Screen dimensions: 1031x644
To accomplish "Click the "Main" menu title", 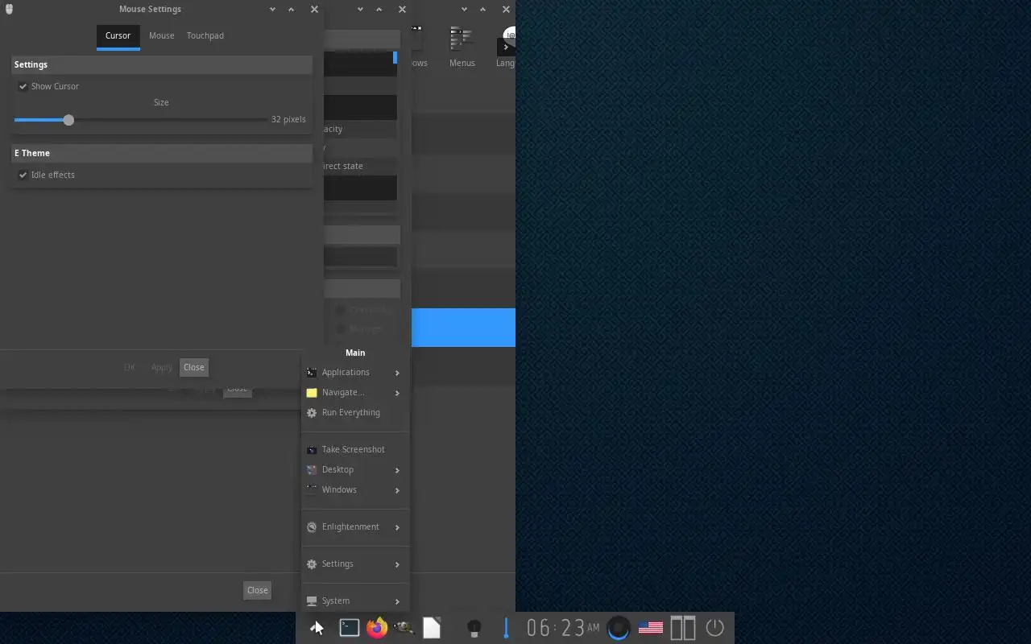I will pos(355,353).
